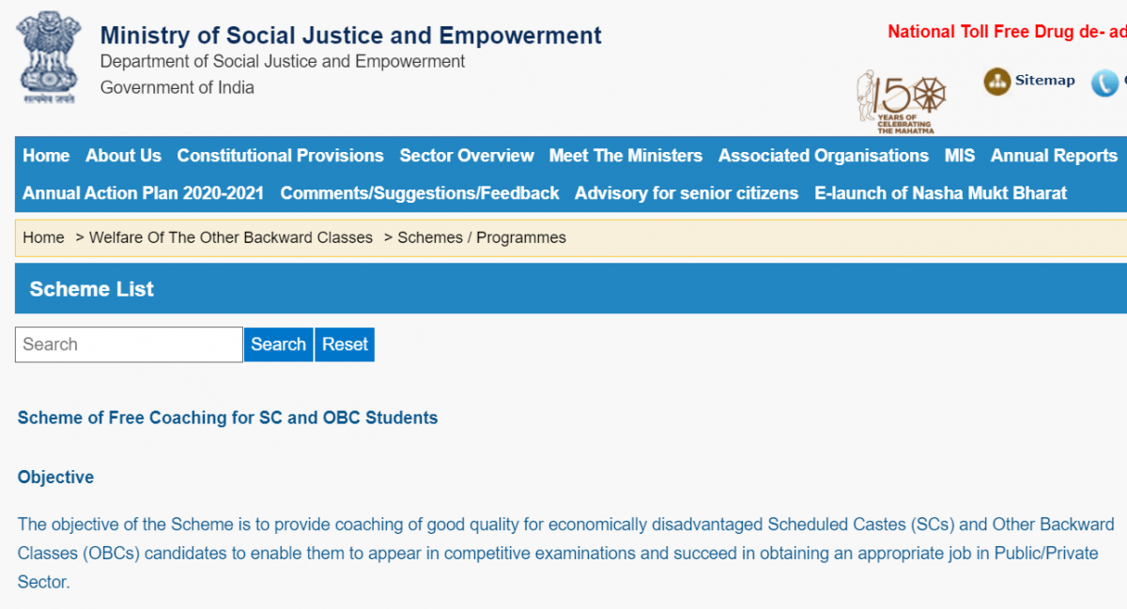Open Comments/Suggestions/Feedback page
1127x609 pixels.
(x=419, y=193)
